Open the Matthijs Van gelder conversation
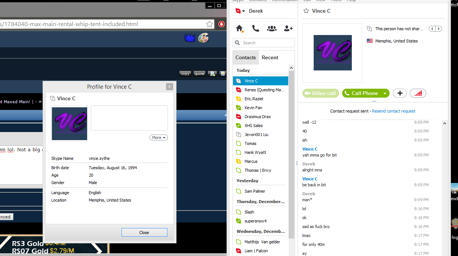Screen dimensions: 458x256 point(261,242)
